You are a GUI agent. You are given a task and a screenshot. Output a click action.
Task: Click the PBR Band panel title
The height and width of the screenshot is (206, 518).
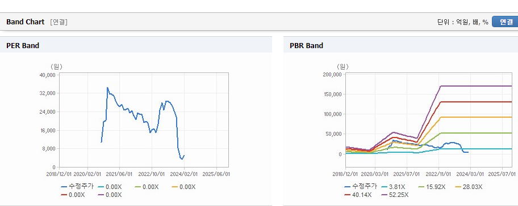click(306, 45)
